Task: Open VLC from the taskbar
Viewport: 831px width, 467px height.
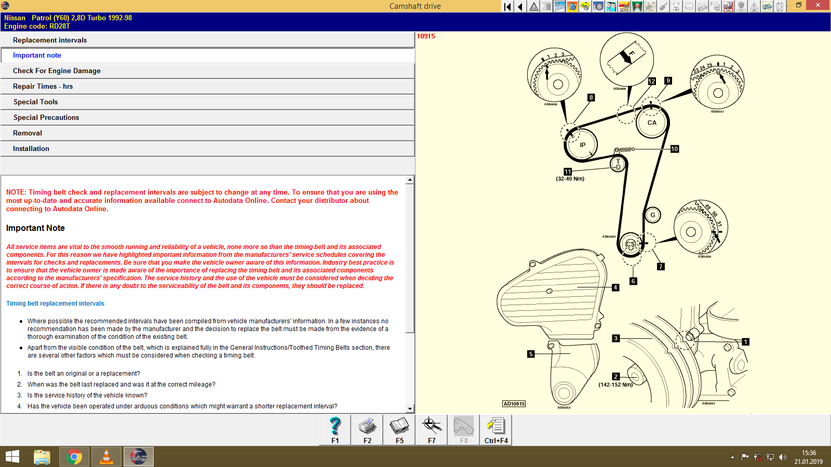Action: coord(106,457)
